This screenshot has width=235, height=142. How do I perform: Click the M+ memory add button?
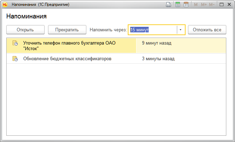pyautogui.click(x=204, y=5)
